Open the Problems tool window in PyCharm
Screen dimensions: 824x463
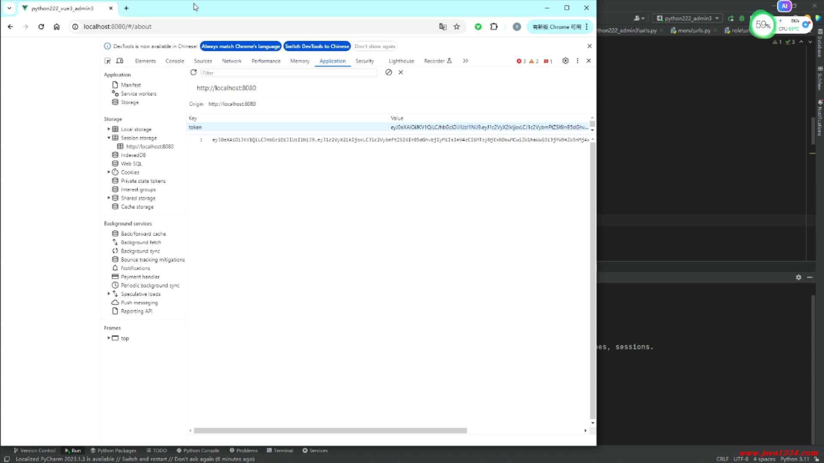coord(243,451)
